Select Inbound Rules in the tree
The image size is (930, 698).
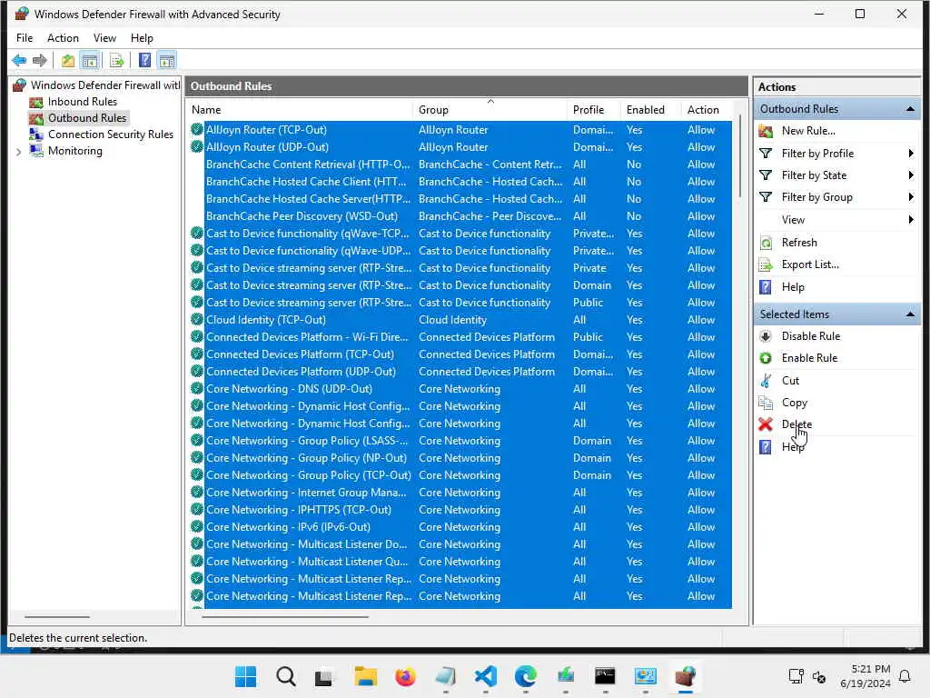tap(83, 102)
